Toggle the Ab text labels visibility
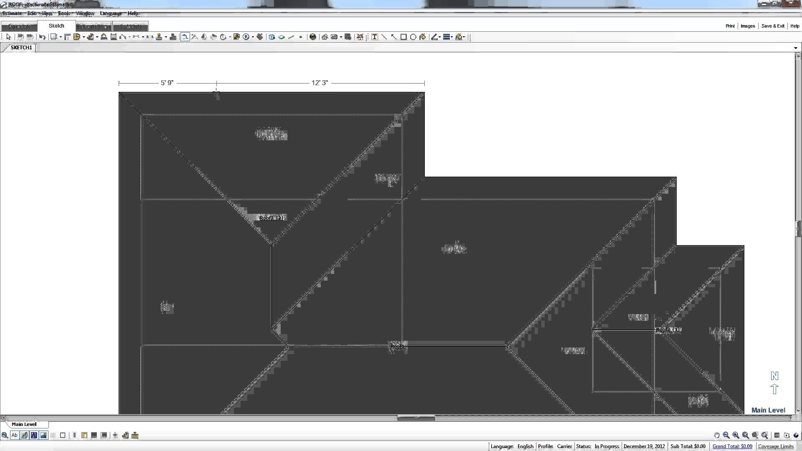The width and height of the screenshot is (802, 451). [15, 435]
